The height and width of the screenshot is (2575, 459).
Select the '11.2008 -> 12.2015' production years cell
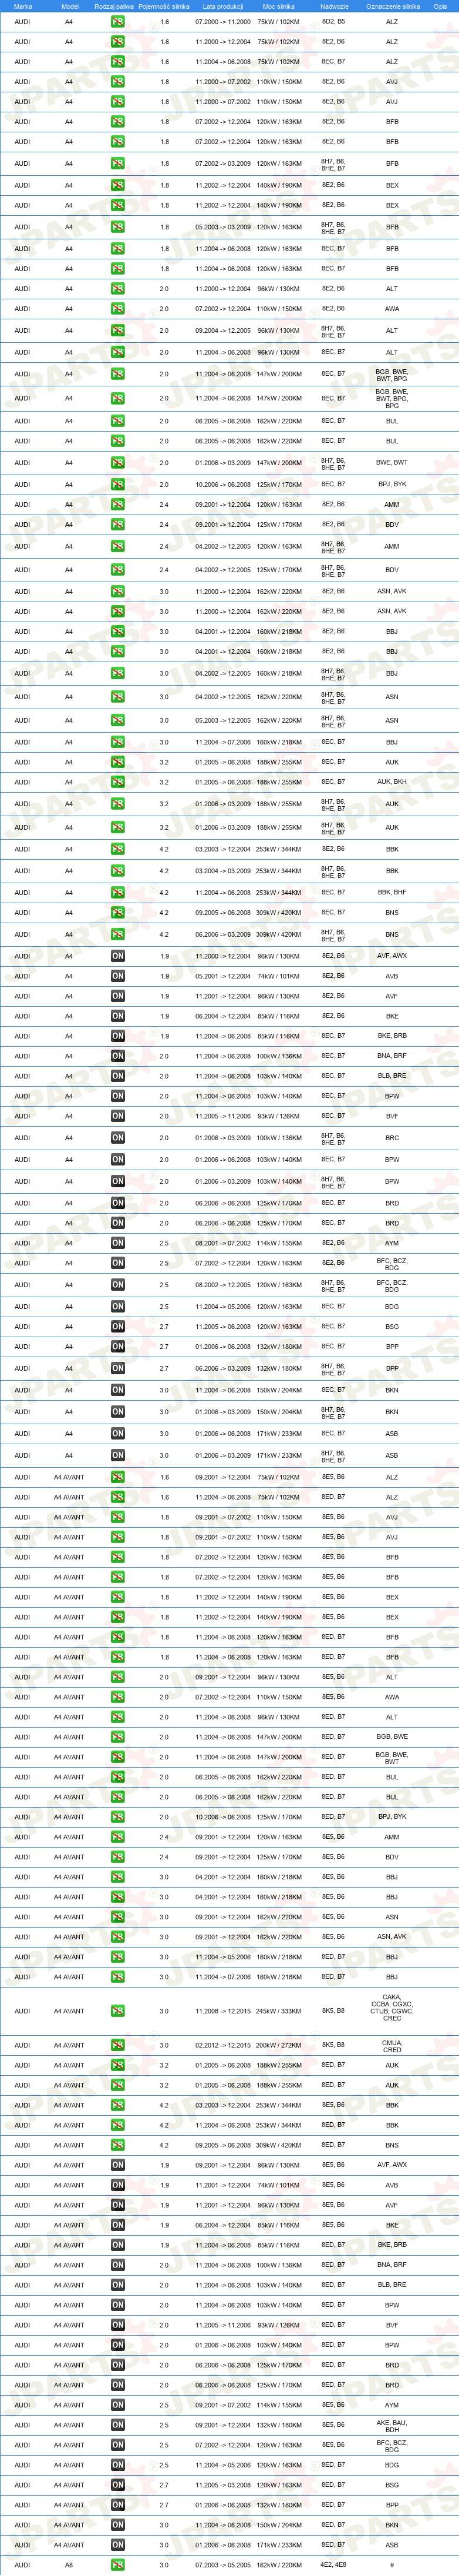222,2011
